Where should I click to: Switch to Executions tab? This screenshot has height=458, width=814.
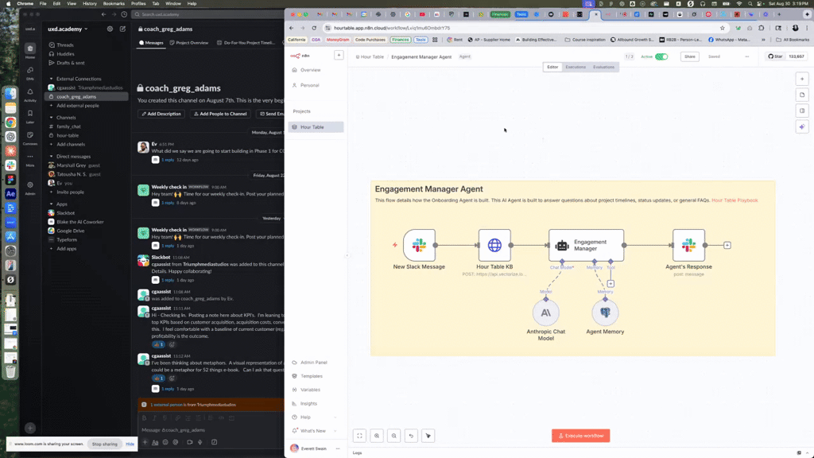576,67
